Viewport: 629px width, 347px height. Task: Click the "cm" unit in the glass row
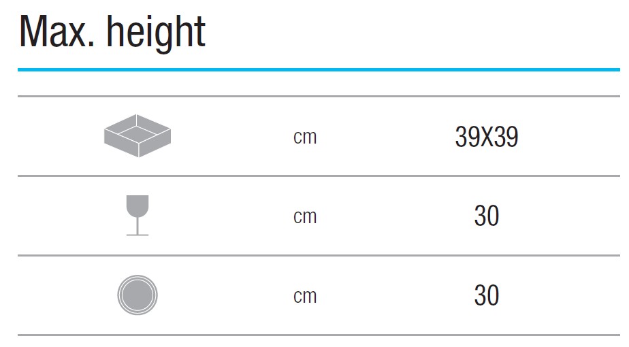pyautogui.click(x=305, y=217)
